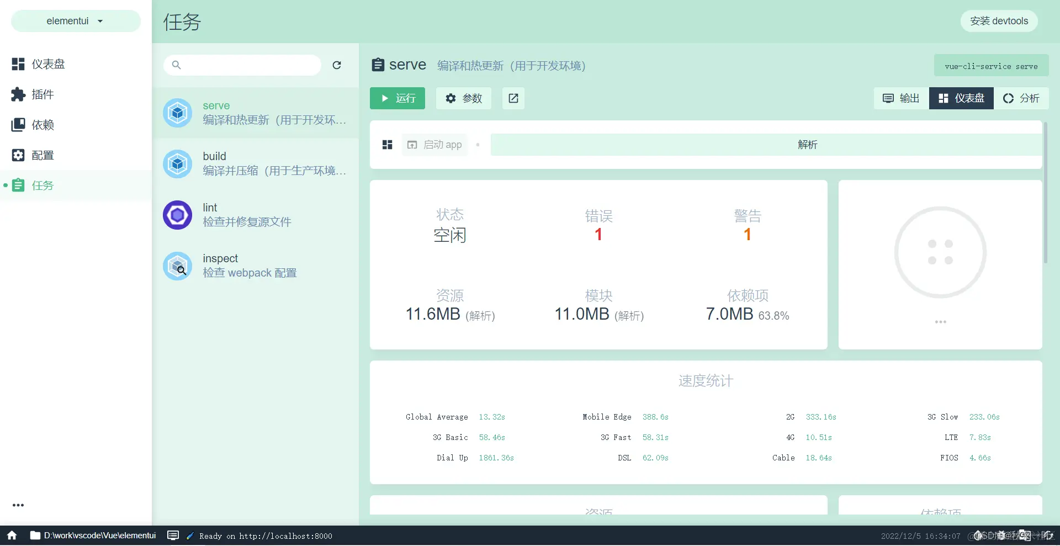
Task: Click the Dial Up 1861.36s value
Action: 496,458
